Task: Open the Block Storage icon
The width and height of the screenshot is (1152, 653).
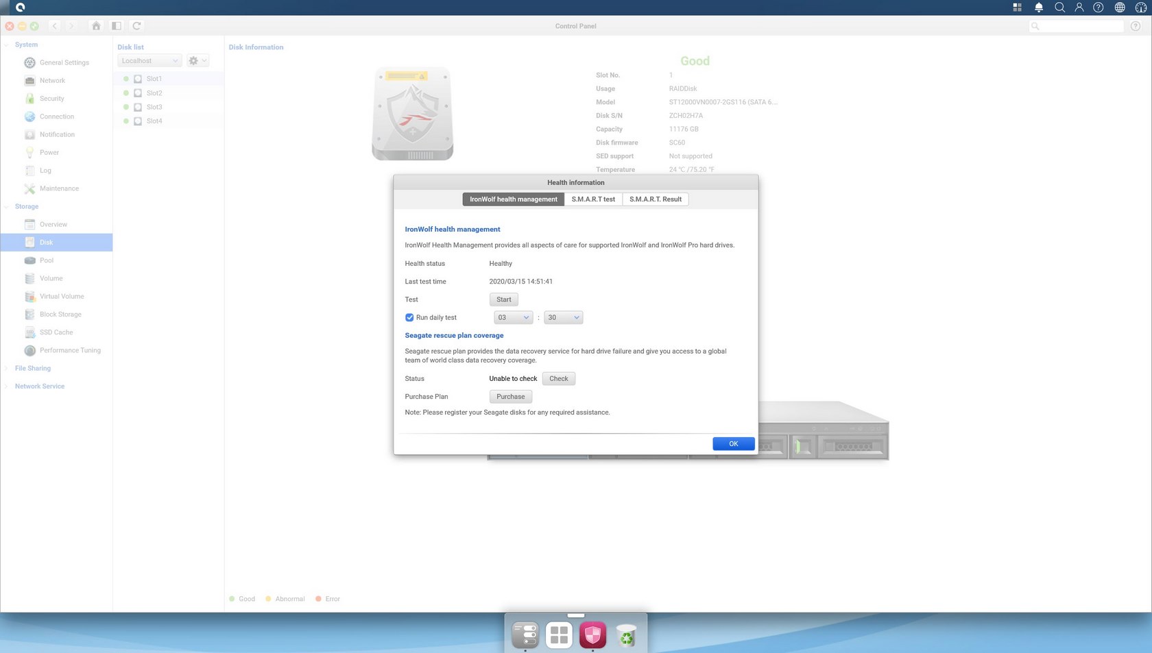Action: click(29, 315)
